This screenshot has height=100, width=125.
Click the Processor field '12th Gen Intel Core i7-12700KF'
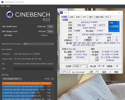point(33,54)
